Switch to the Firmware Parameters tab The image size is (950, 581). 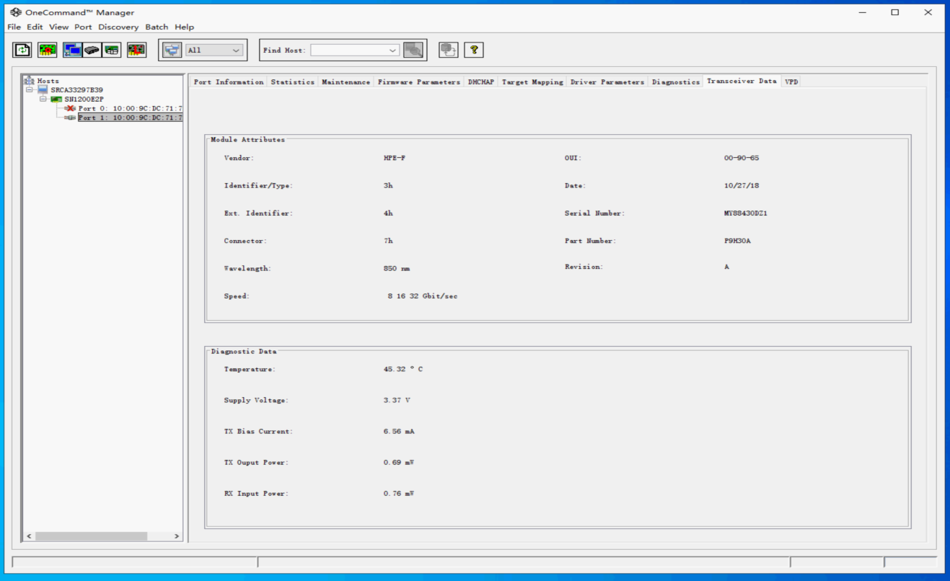click(x=418, y=82)
